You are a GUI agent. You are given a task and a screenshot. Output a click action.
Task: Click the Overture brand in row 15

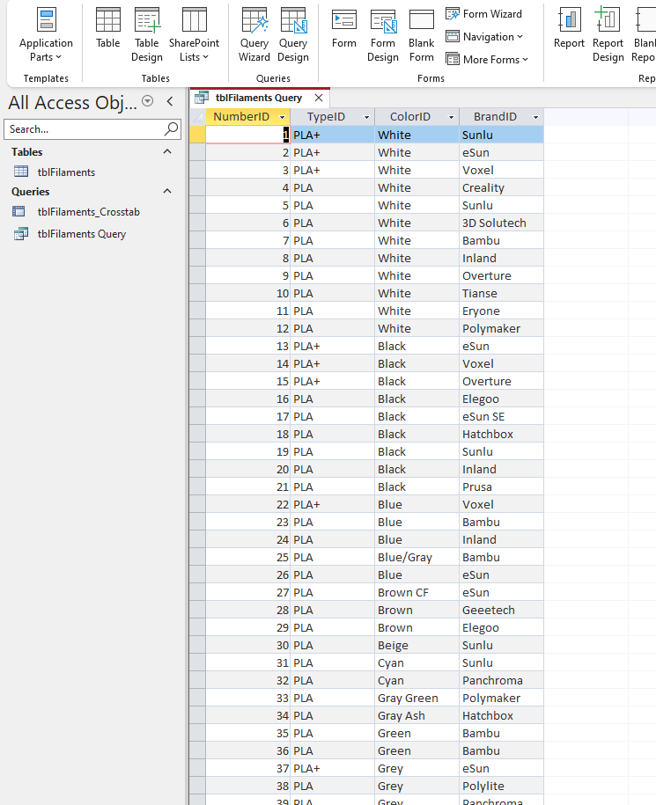501,382
